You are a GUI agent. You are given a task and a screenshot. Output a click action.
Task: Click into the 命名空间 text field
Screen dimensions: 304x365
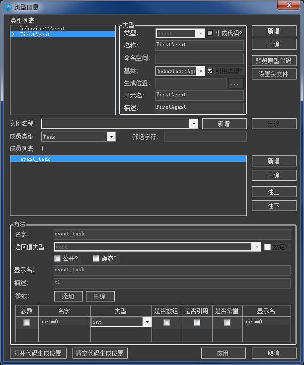pyautogui.click(x=199, y=58)
